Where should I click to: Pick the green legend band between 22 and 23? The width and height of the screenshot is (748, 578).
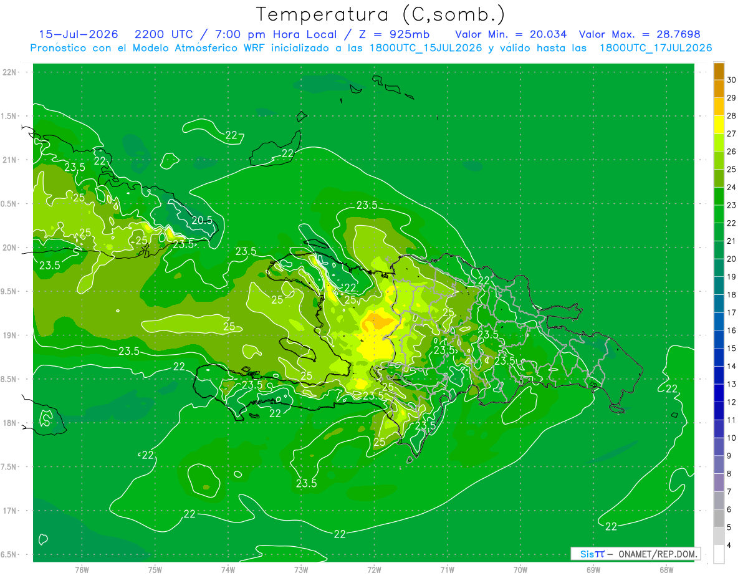pyautogui.click(x=719, y=214)
